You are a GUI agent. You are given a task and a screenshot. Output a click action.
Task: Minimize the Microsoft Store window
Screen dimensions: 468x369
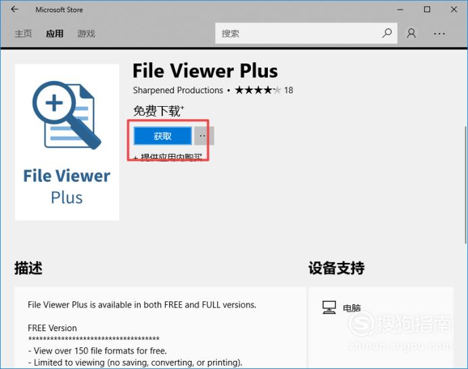(x=400, y=9)
